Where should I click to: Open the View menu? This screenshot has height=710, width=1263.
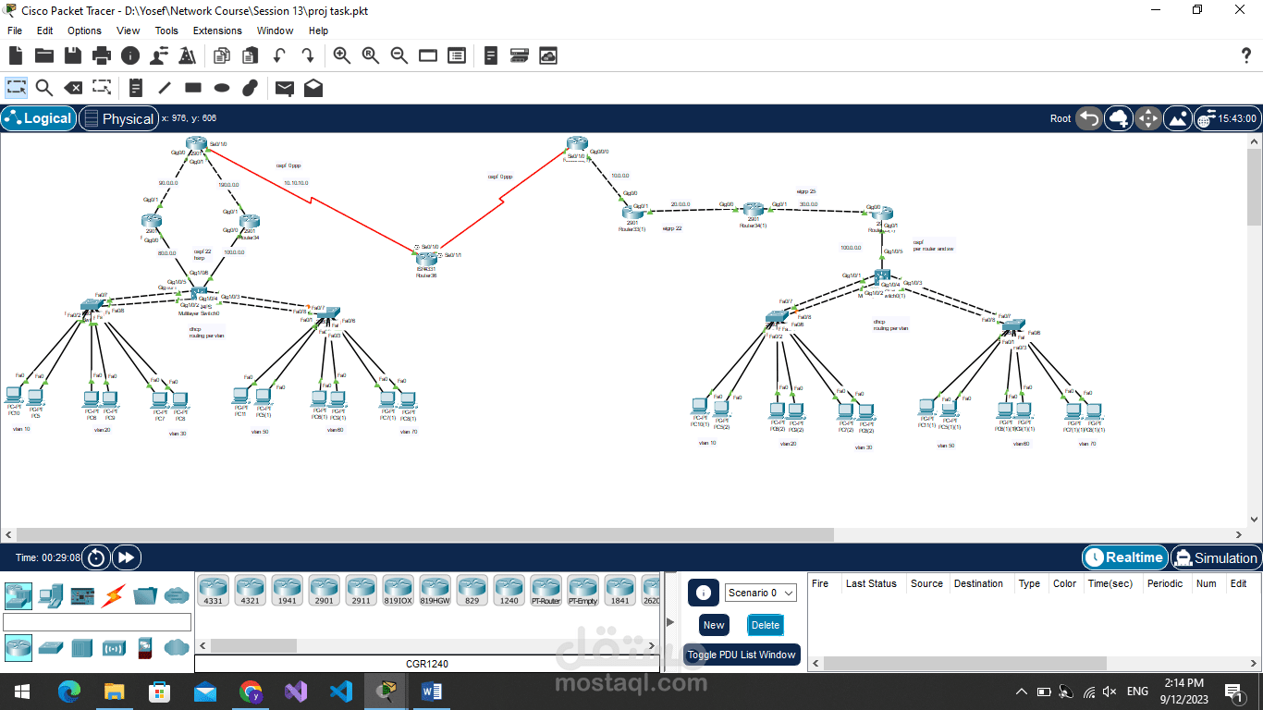(129, 31)
